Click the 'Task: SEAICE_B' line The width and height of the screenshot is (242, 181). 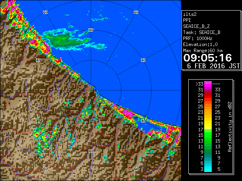point(202,32)
